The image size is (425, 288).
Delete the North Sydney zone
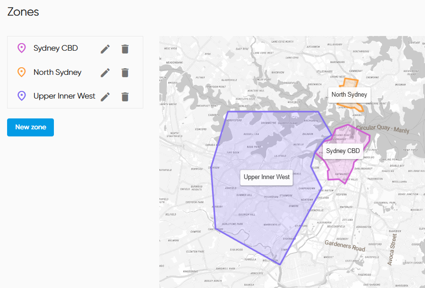(x=125, y=72)
